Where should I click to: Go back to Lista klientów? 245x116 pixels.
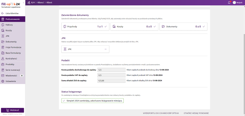point(12,14)
